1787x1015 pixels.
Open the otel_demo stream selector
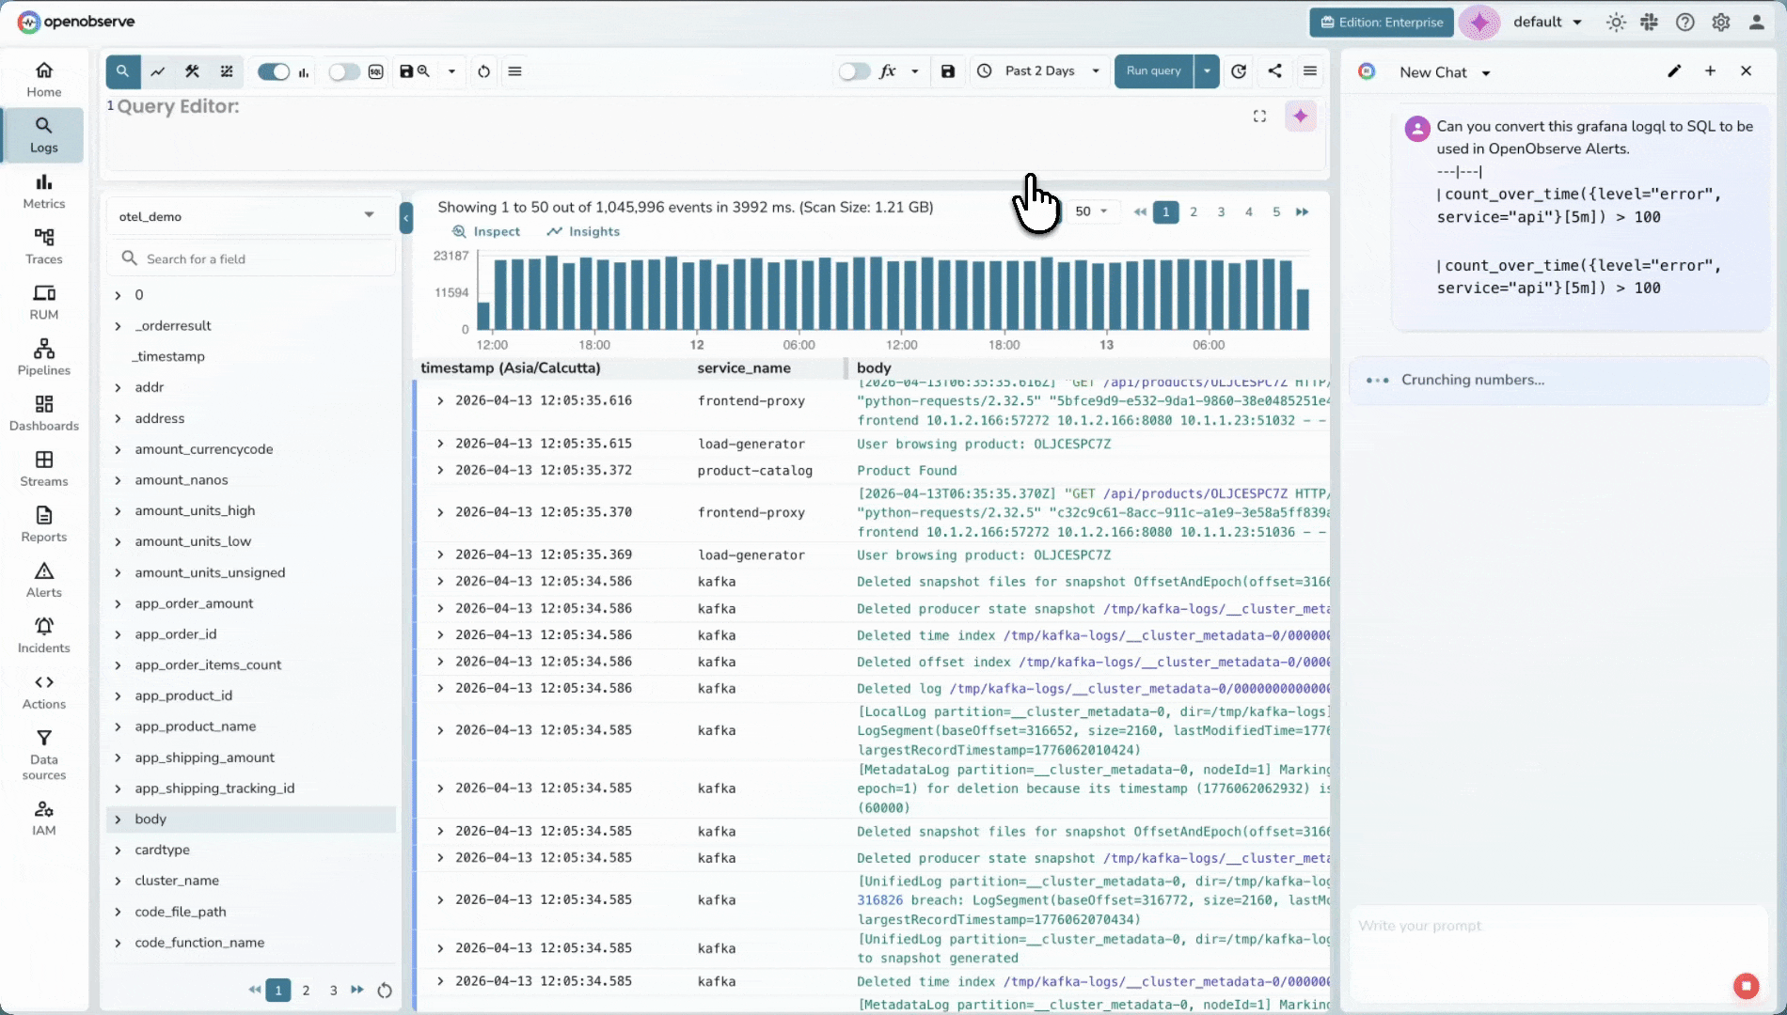point(248,215)
